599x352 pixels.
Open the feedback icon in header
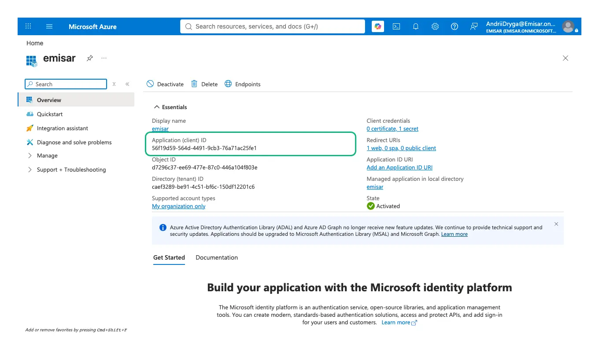click(x=474, y=26)
